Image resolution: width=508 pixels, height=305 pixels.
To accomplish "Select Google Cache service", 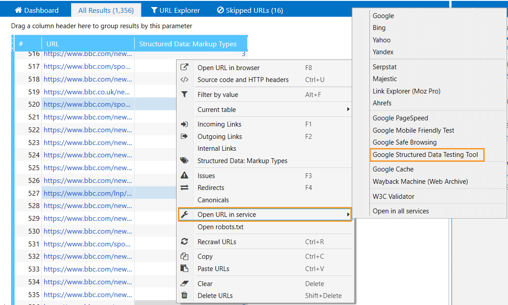I will 393,169.
